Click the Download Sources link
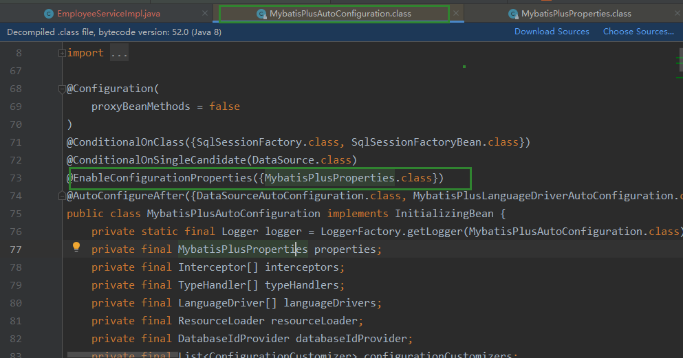The height and width of the screenshot is (358, 683). click(x=552, y=32)
